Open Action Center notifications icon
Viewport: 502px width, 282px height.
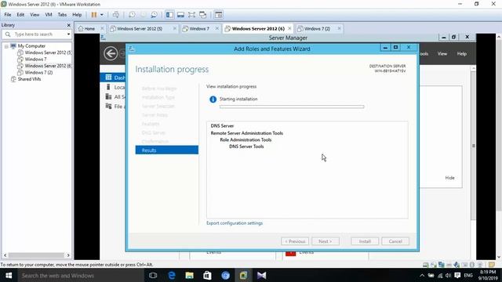pyautogui.click(x=457, y=275)
